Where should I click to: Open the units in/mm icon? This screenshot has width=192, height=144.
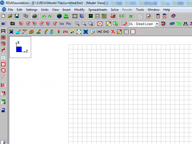click(66, 16)
